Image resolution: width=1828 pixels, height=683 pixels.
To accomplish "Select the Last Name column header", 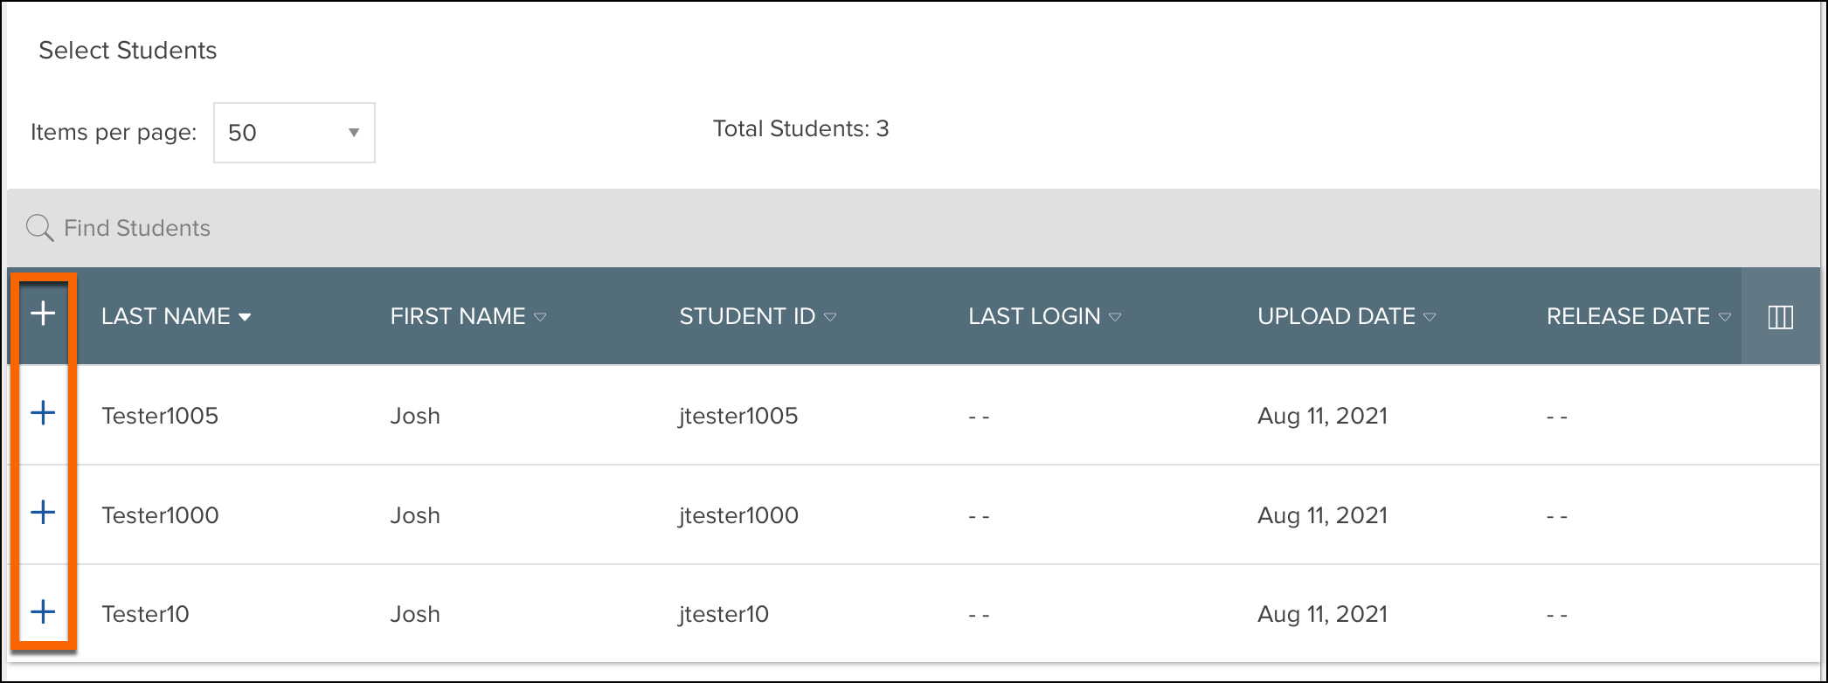I will tap(166, 316).
